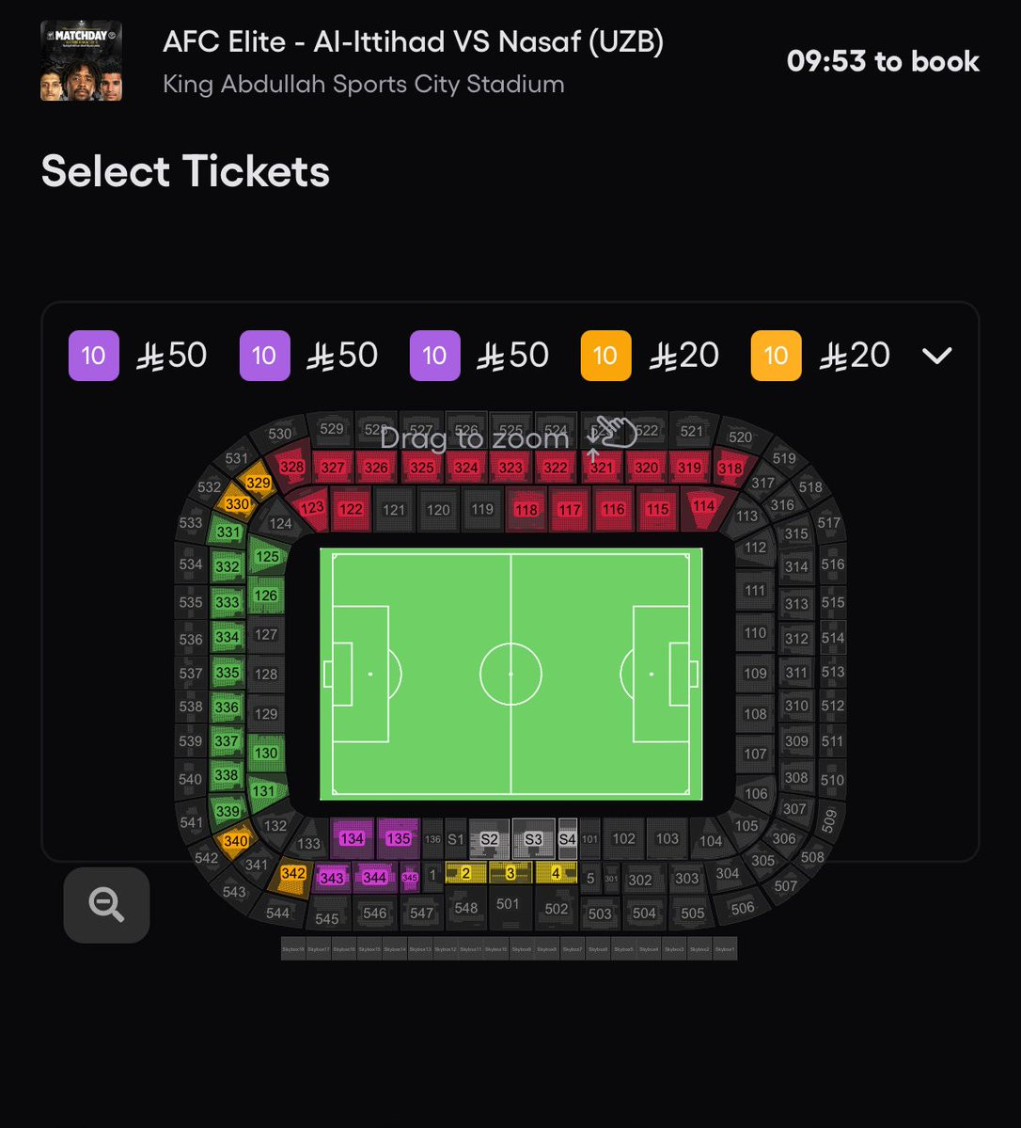Select orange section 329
Image resolution: width=1021 pixels, height=1128 pixels.
pos(258,483)
